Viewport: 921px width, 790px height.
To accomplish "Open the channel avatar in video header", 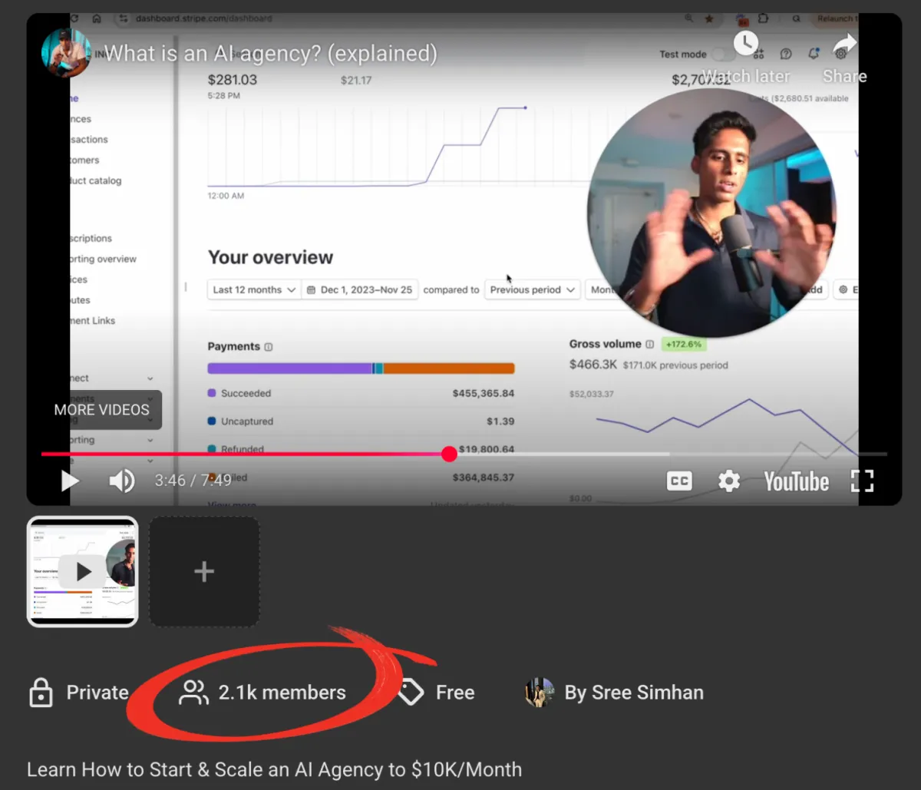I will pos(66,53).
